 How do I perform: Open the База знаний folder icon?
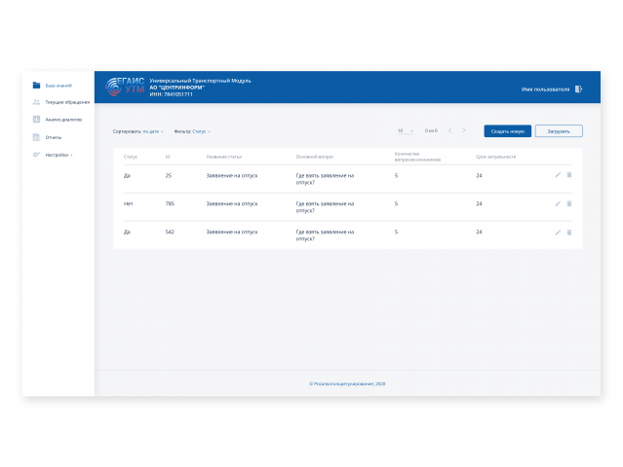coord(36,86)
